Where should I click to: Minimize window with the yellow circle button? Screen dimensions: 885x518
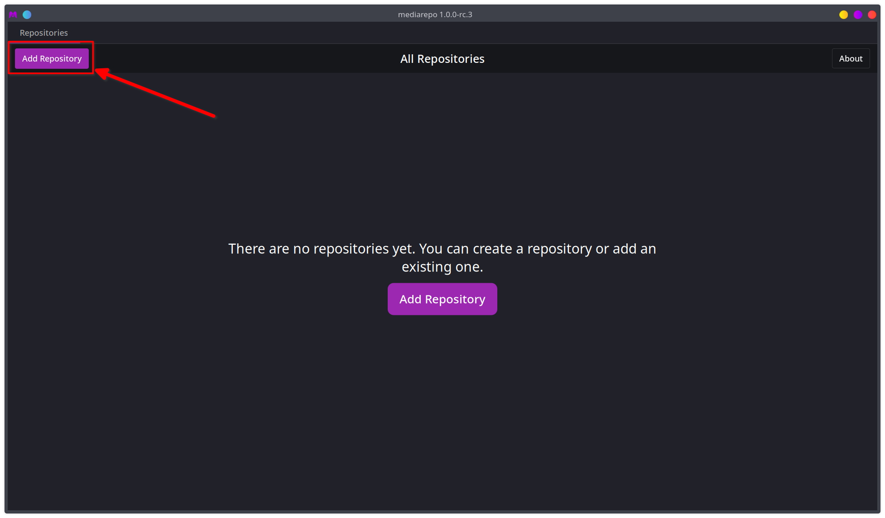tap(843, 14)
